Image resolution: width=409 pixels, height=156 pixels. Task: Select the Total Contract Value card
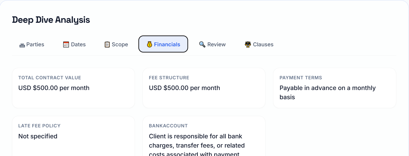coord(73,88)
